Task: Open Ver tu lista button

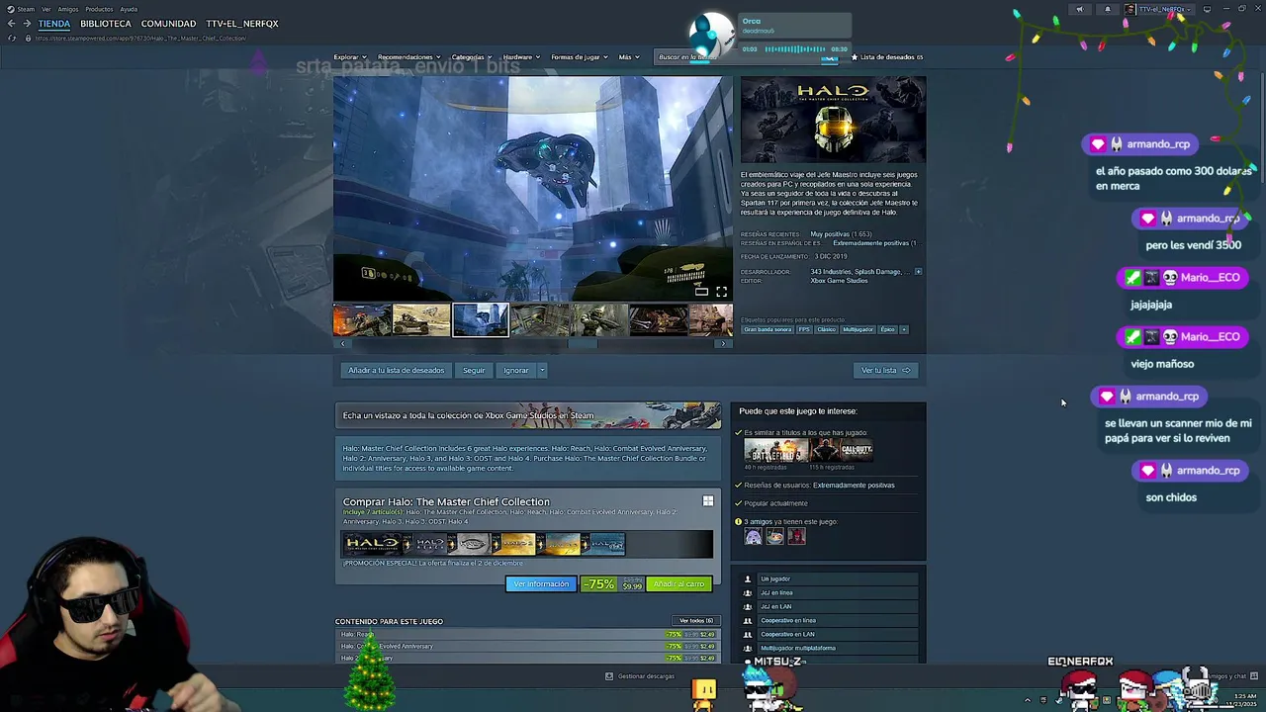Action: [885, 370]
